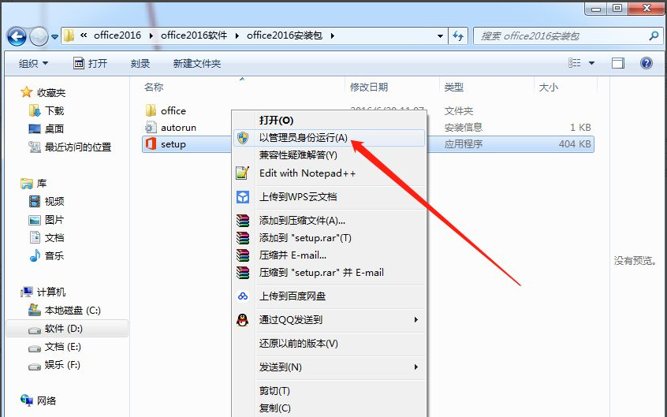The image size is (667, 417).
Task: Select the autorun setup information file
Action: pos(151,127)
